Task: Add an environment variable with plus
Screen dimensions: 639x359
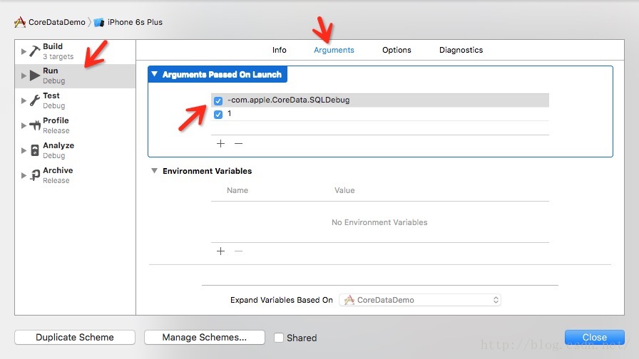Action: tap(220, 251)
